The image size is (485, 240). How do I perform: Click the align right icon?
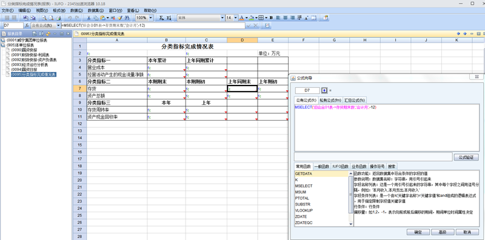[x=292, y=18]
